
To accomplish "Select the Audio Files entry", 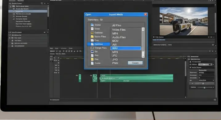I will pos(119,37).
